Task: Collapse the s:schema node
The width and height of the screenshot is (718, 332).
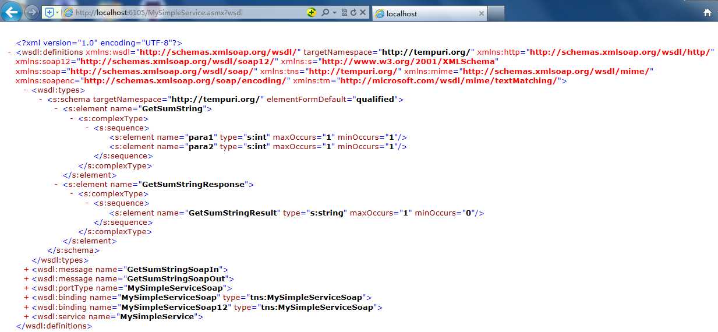Action: click(x=41, y=100)
